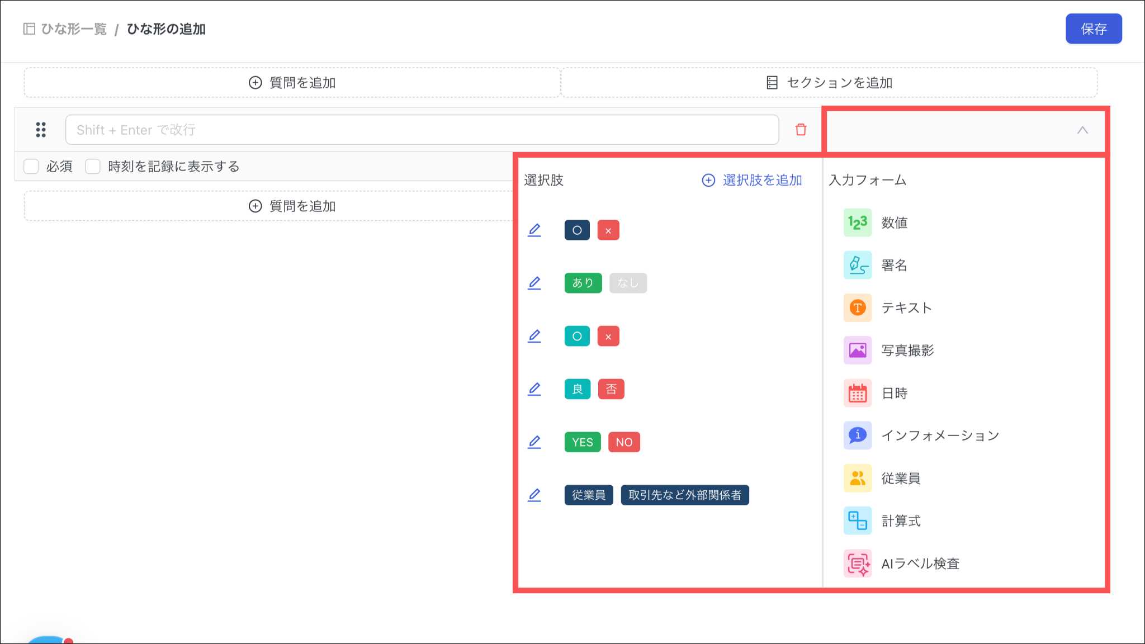Click 選択肢を追加 link
The width and height of the screenshot is (1145, 644).
[x=752, y=180]
